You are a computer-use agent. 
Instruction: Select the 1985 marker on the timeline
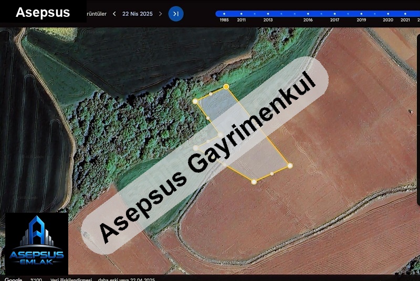click(224, 14)
